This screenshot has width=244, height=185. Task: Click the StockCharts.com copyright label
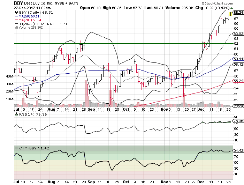217,3
